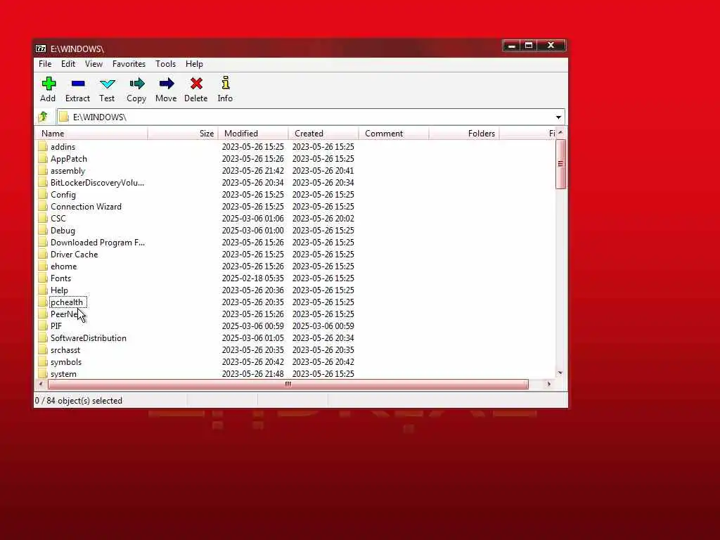Open the View menu
720x540 pixels.
pyautogui.click(x=94, y=64)
